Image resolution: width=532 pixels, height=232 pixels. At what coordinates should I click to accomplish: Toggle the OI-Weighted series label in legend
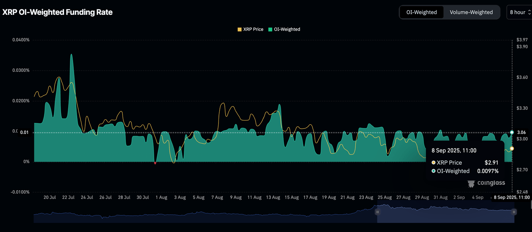287,29
